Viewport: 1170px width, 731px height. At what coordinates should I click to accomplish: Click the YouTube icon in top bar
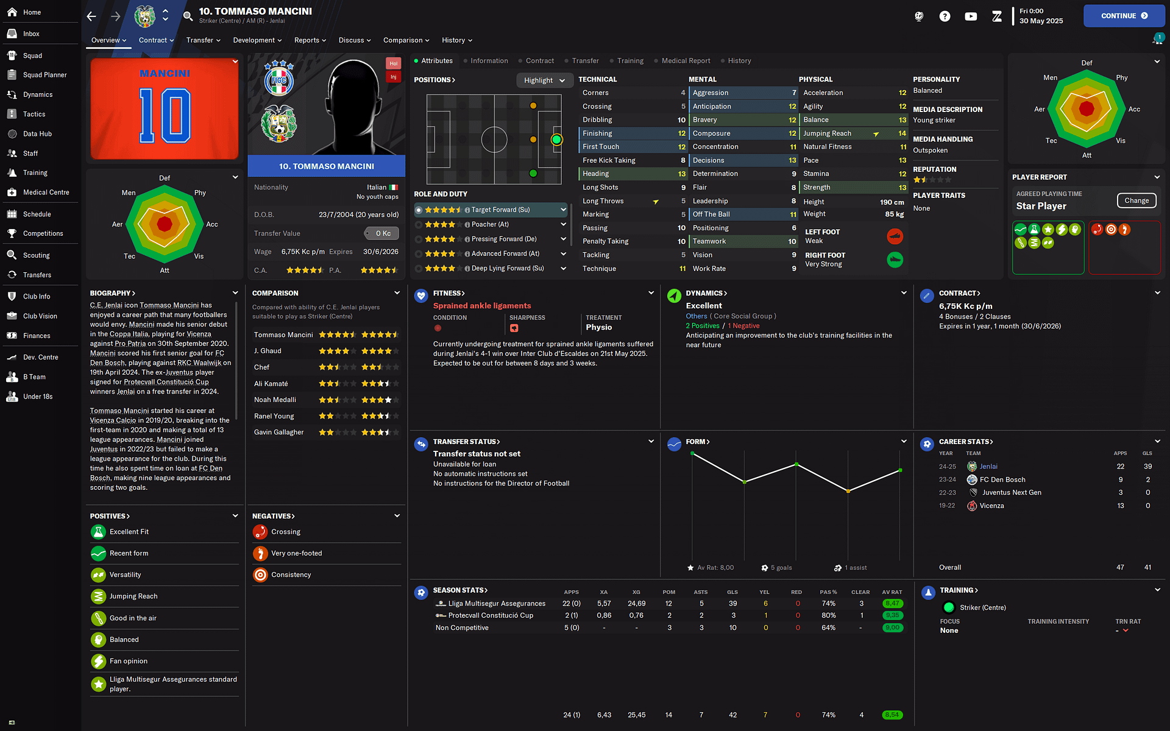coord(971,16)
